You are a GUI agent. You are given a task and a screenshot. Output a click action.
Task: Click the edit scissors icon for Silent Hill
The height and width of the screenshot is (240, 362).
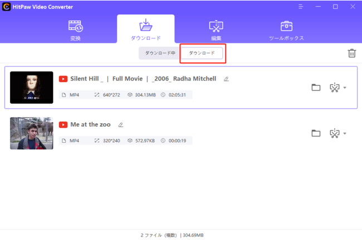(x=334, y=87)
